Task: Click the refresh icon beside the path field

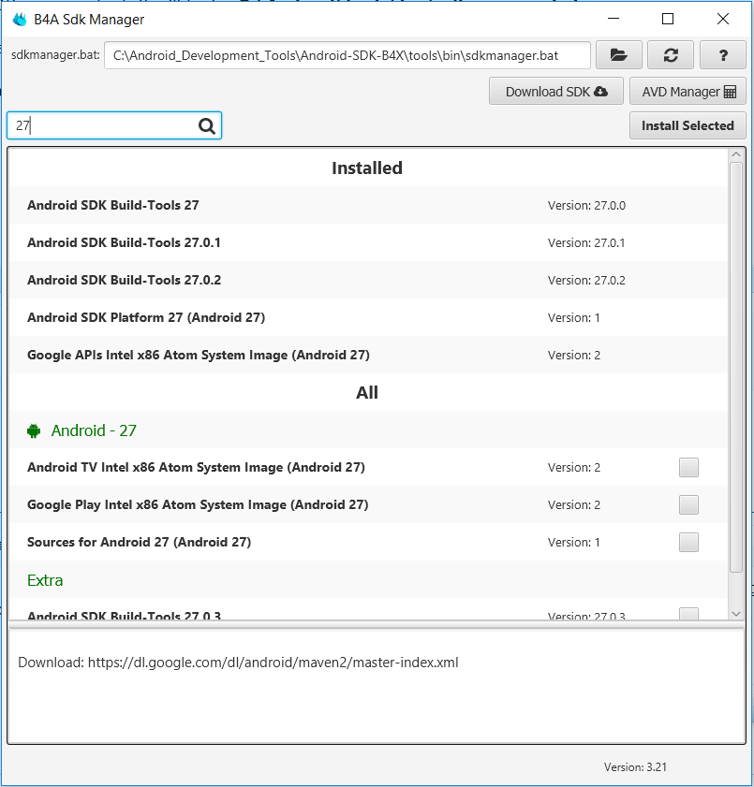Action: click(x=671, y=55)
